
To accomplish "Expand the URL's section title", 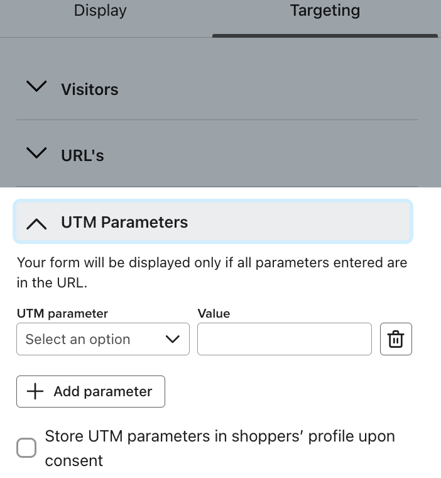I will 82,155.
